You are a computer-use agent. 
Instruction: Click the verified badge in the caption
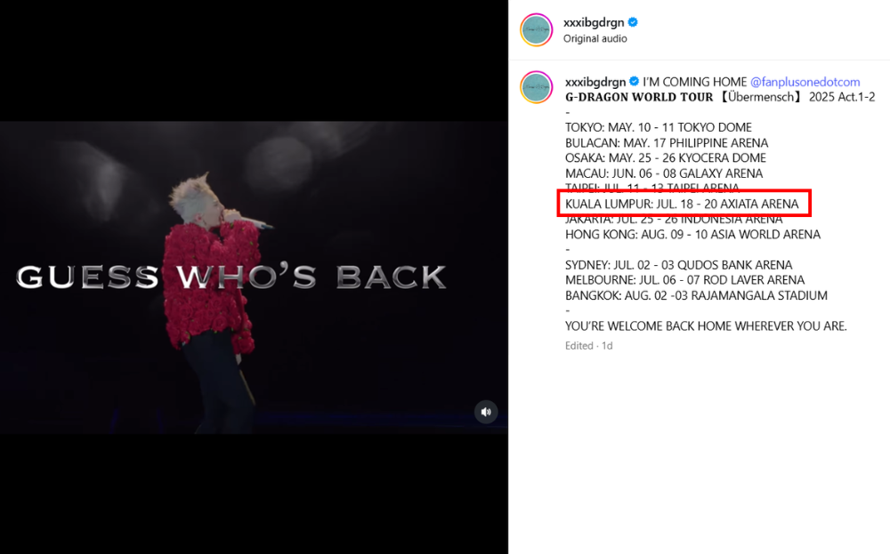click(634, 81)
